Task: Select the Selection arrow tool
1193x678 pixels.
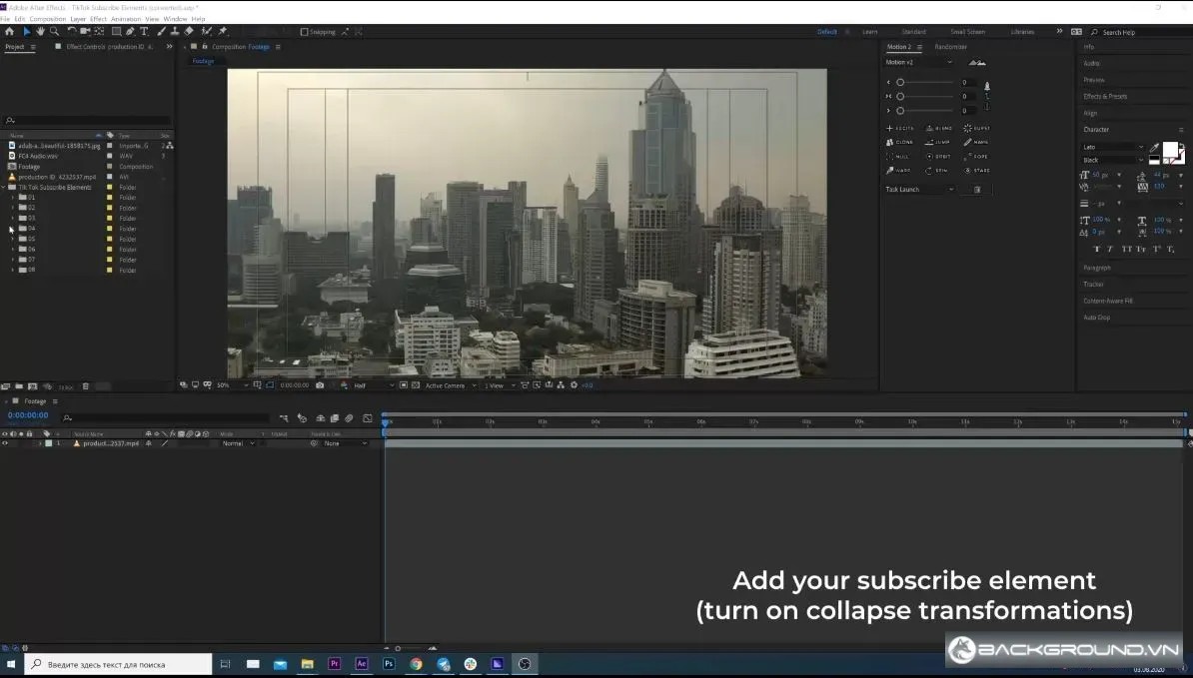Action: (27, 32)
